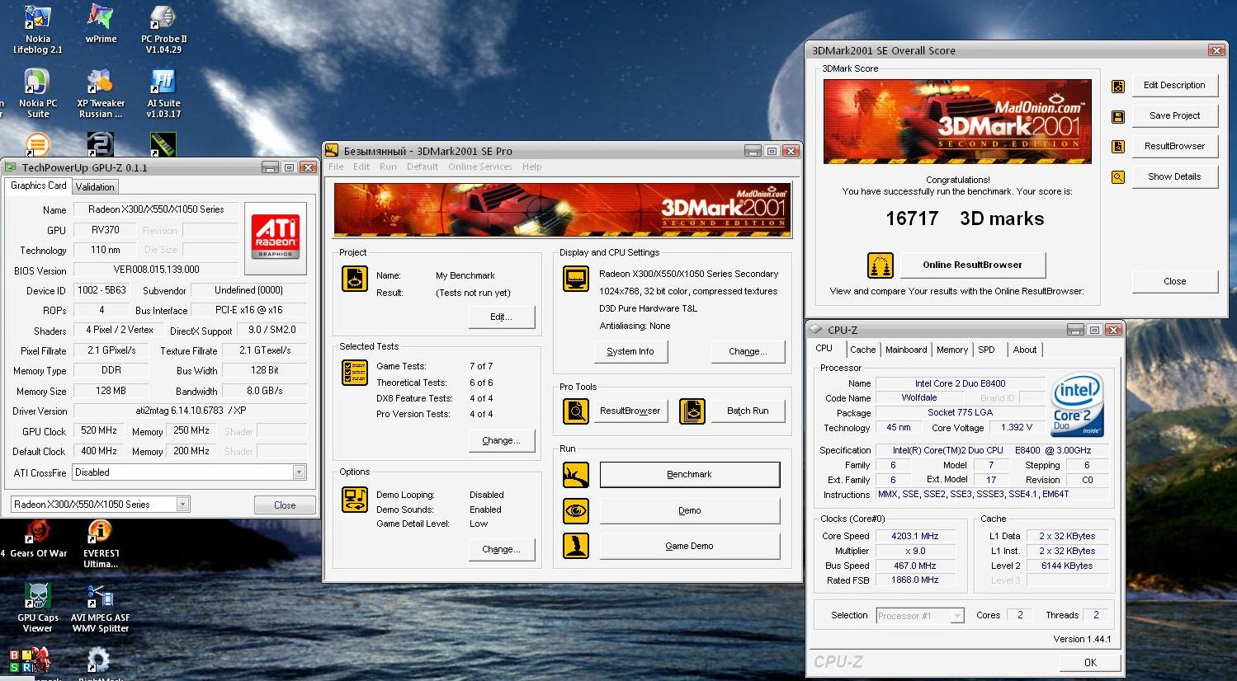Open Gears Of War desktop shortcut

pyautogui.click(x=38, y=539)
